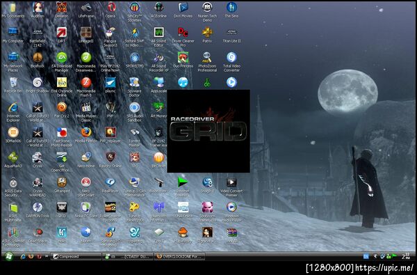Launch Internet Explorer from Quick Launch
417x275 pixels.
[x=23, y=256]
